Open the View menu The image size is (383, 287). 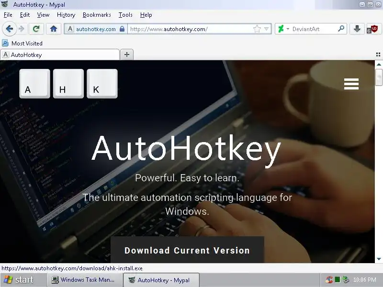[43, 15]
